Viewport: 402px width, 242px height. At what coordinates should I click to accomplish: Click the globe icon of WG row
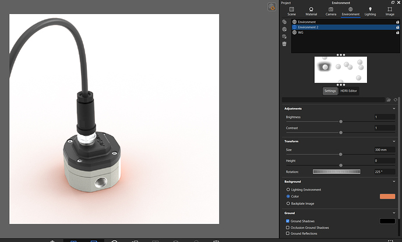295,32
